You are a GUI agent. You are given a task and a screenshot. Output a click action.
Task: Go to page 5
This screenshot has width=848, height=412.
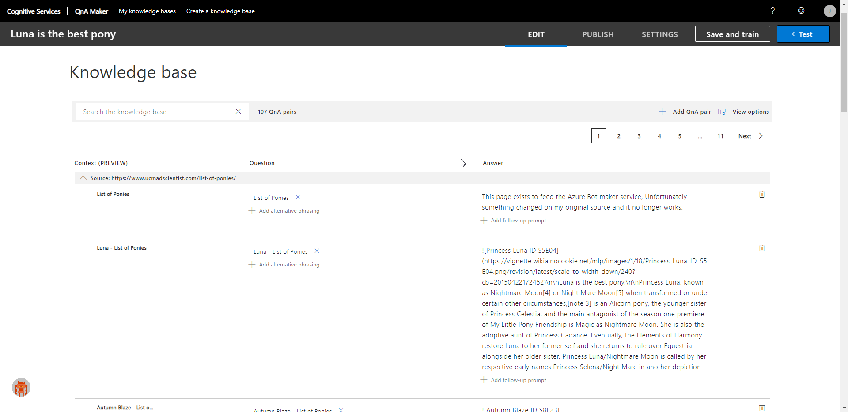(x=680, y=136)
